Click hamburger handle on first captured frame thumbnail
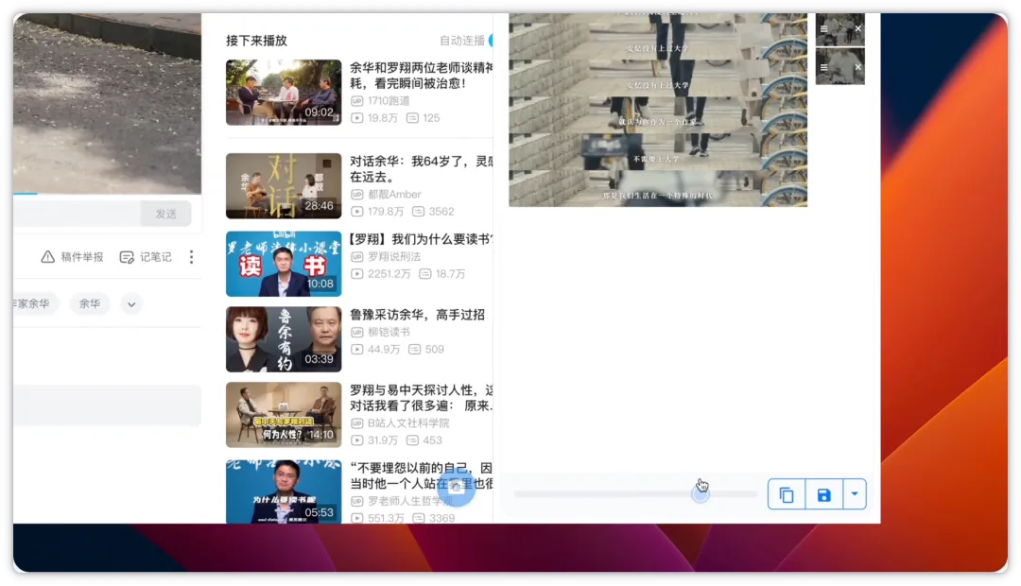The height and width of the screenshot is (586, 1021). [x=823, y=28]
